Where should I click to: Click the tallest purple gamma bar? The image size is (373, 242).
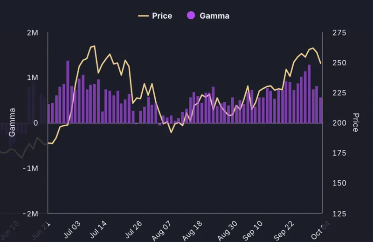pos(68,92)
